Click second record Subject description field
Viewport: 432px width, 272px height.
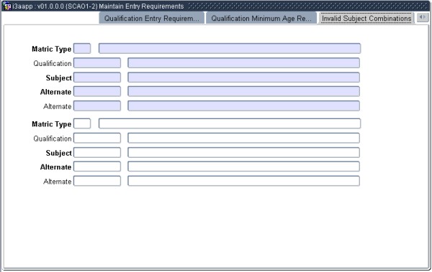pyautogui.click(x=243, y=152)
